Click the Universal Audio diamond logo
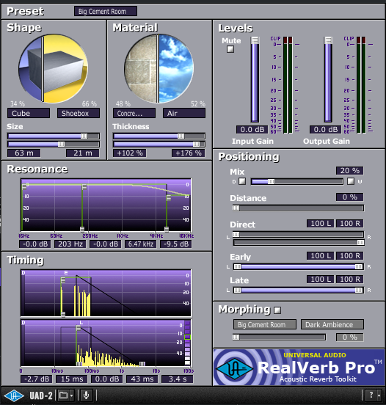386x405 pixels. [234, 368]
